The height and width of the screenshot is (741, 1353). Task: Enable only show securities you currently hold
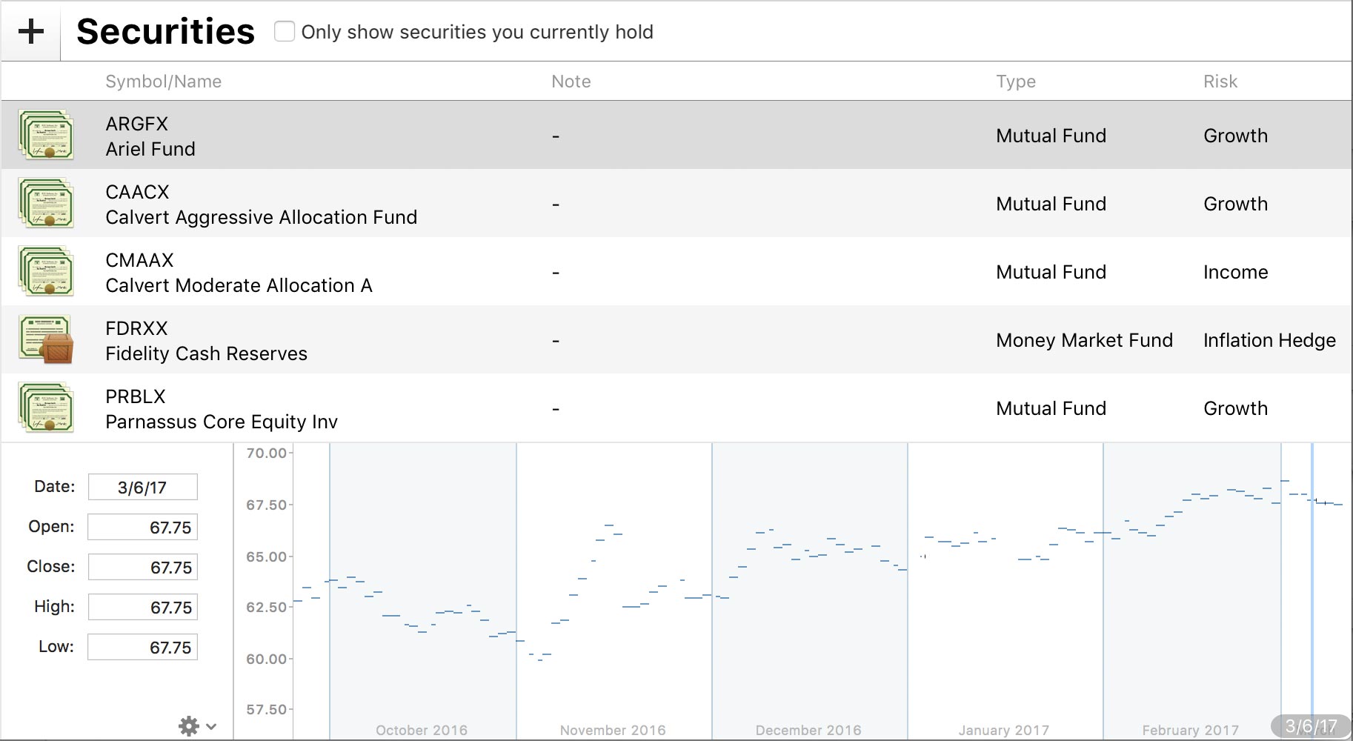click(x=285, y=32)
